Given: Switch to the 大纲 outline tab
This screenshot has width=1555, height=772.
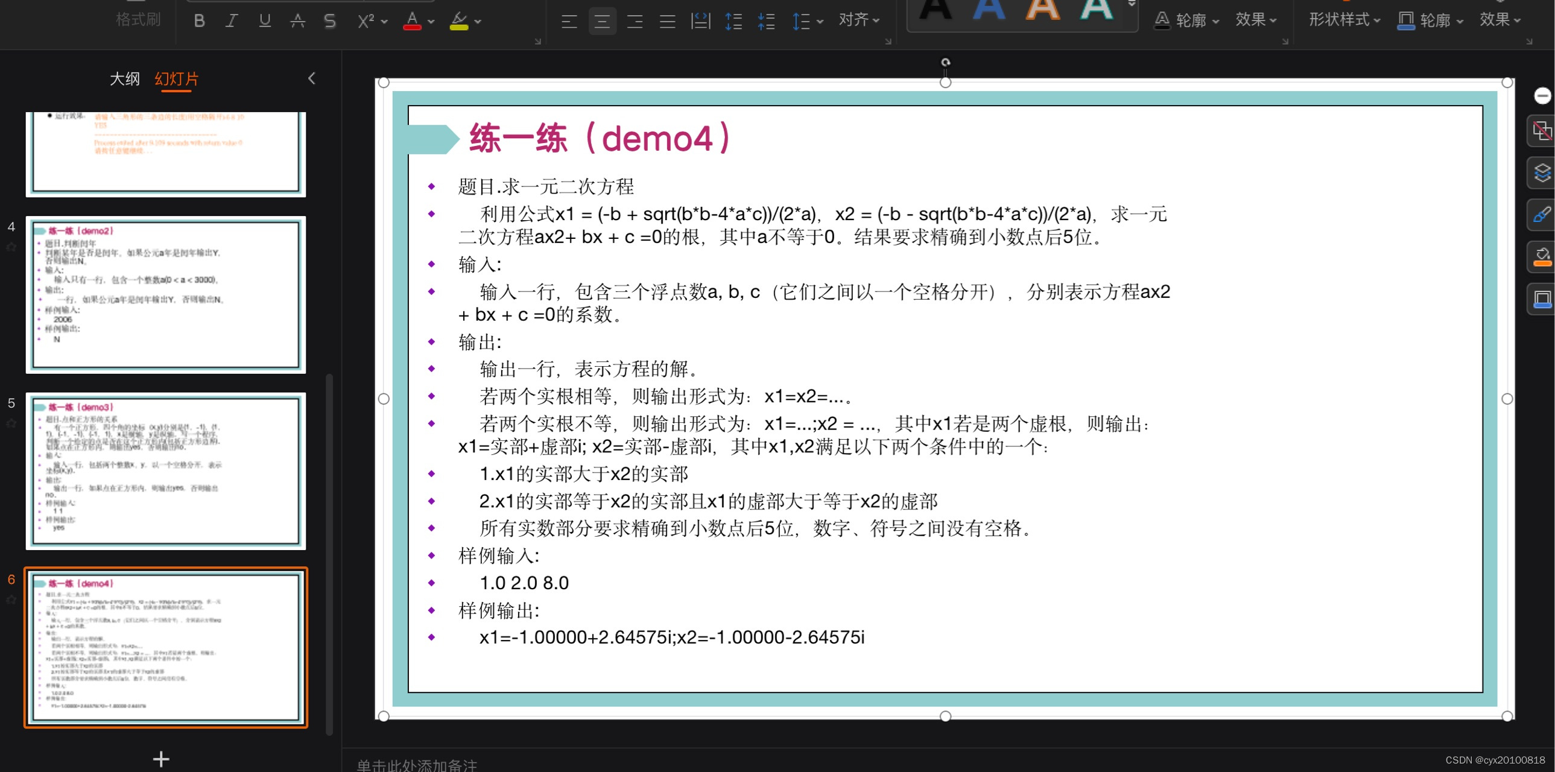Looking at the screenshot, I should coord(124,79).
